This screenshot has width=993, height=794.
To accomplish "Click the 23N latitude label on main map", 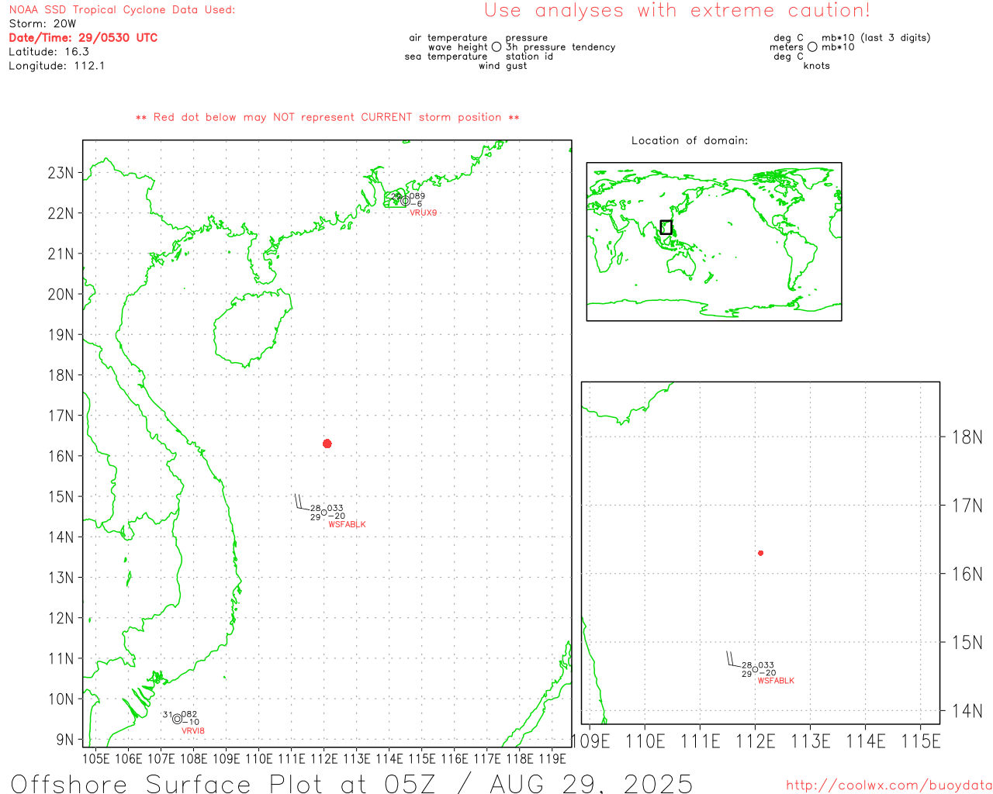I will 61,173.
